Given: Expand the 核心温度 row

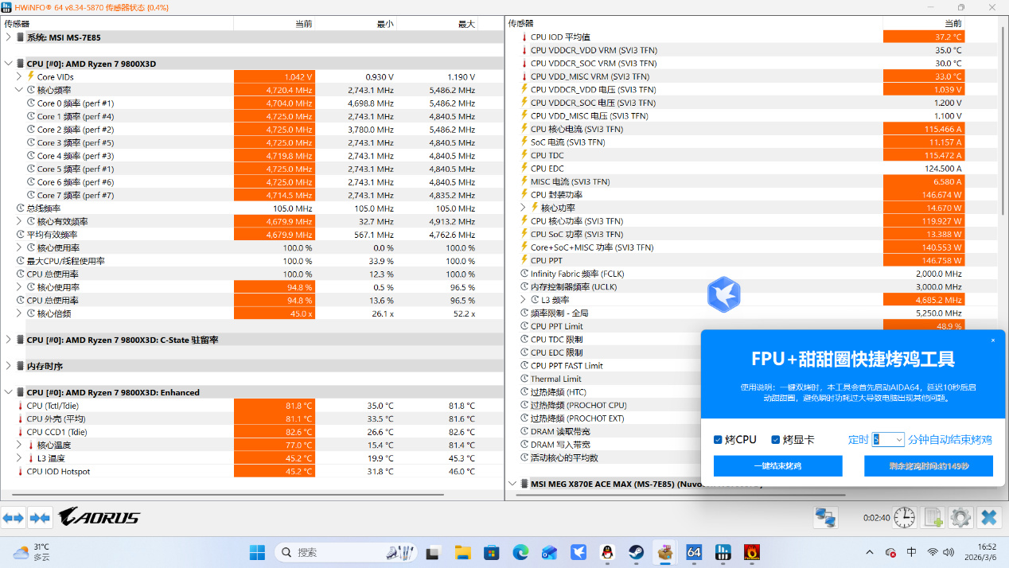Looking at the screenshot, I should pyautogui.click(x=19, y=445).
